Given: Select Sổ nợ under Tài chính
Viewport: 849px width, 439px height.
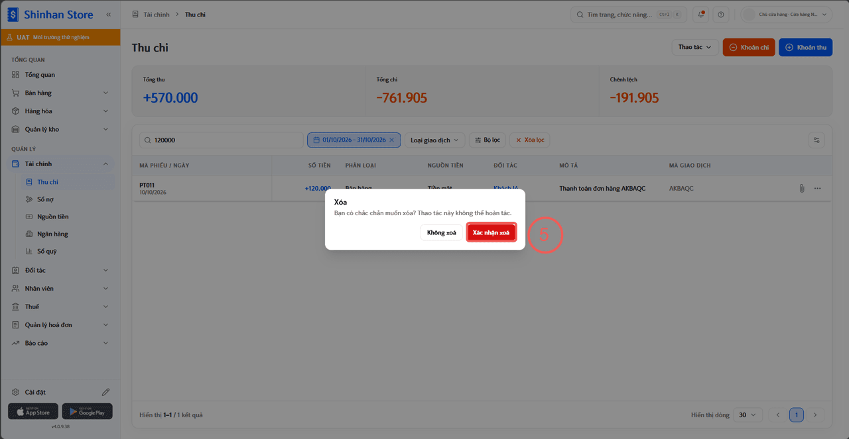Looking at the screenshot, I should [66, 199].
